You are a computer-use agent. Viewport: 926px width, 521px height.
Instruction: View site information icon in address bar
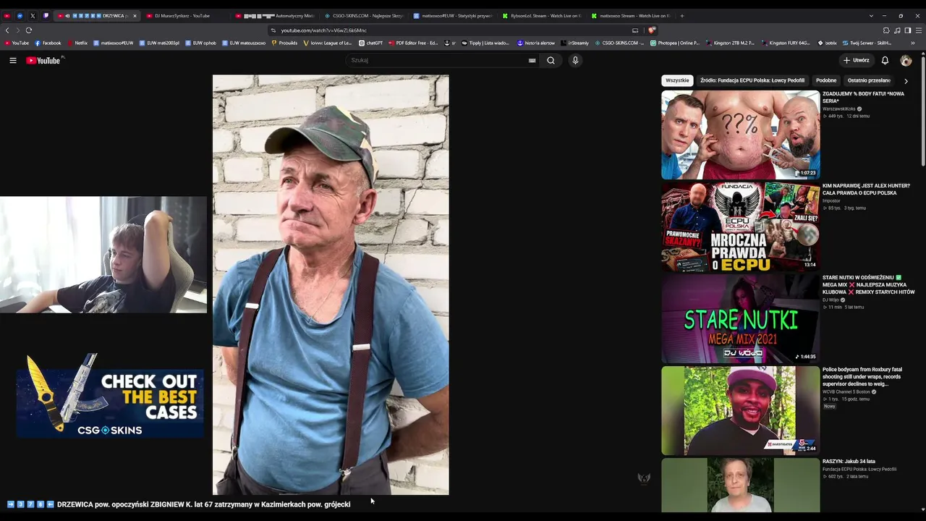coord(273,30)
